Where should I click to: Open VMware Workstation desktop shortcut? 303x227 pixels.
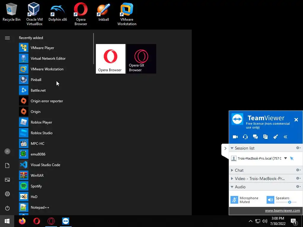pyautogui.click(x=127, y=14)
